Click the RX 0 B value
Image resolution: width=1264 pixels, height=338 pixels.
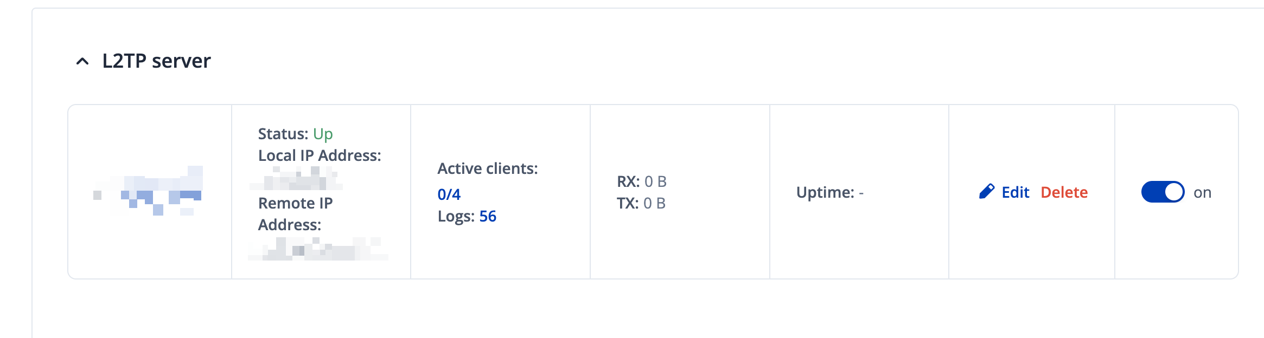click(655, 181)
